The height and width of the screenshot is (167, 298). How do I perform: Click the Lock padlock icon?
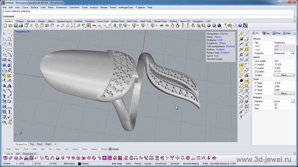click(115, 26)
